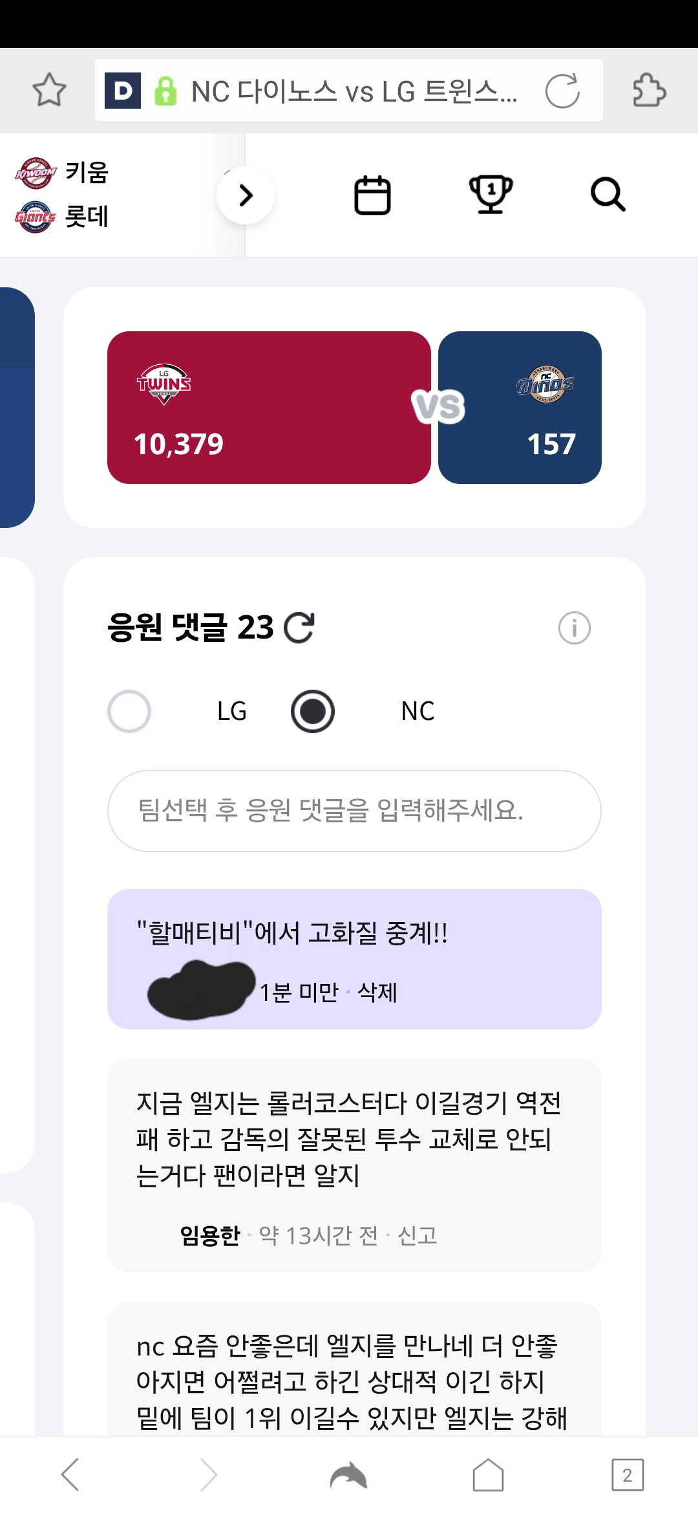This screenshot has height=1514, width=698.
Task: Show cheer comments info icon
Action: pos(574,628)
